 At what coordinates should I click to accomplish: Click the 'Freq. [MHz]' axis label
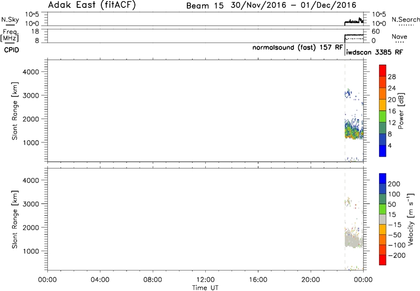(x=10, y=35)
